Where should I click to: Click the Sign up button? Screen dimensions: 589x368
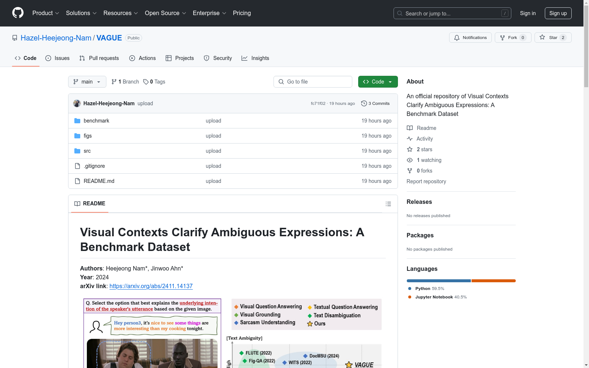tap(558, 13)
